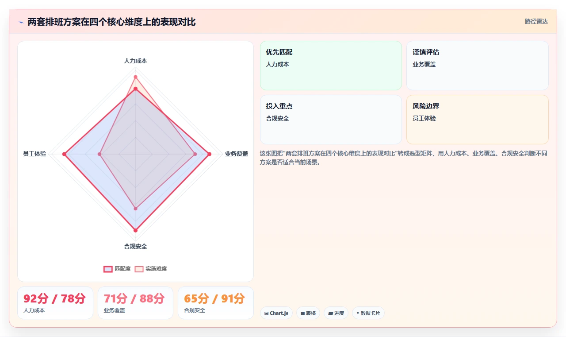This screenshot has width=566, height=337.
Task: Click 合规安全 text in 投入重点 card
Action: pyautogui.click(x=277, y=118)
